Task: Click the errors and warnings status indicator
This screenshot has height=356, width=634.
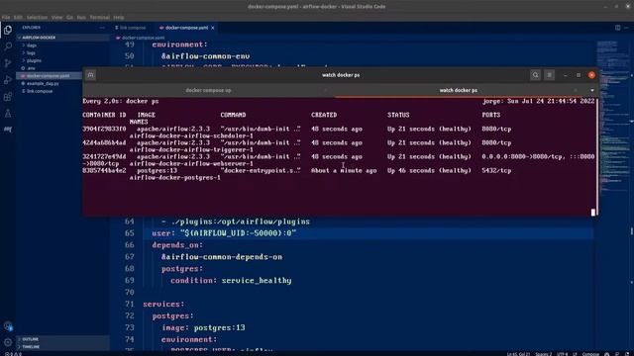Action: (x=13, y=354)
